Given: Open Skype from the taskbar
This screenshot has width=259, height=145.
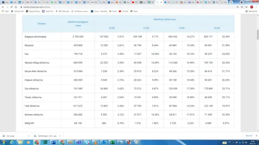Looking at the screenshot, I should point(87,142).
